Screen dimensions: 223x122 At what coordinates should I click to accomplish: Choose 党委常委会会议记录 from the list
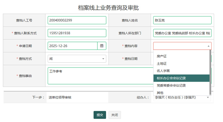(171, 85)
